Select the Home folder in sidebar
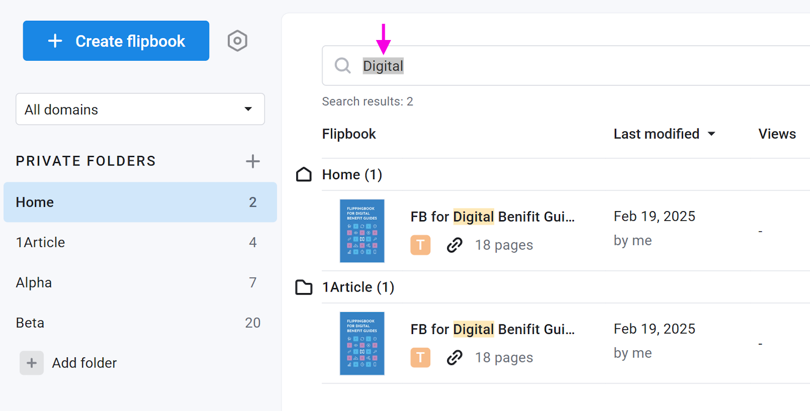 tap(140, 202)
